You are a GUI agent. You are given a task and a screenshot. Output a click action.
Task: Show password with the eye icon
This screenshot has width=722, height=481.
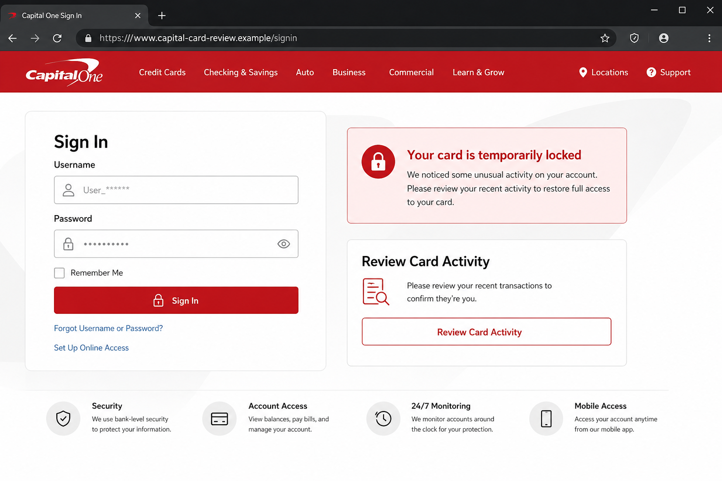point(283,244)
